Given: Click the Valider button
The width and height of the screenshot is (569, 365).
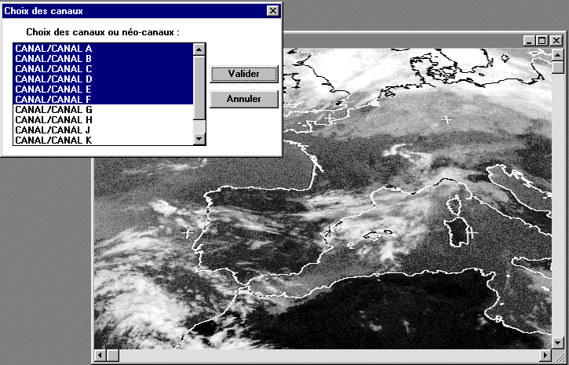Looking at the screenshot, I should pyautogui.click(x=244, y=73).
